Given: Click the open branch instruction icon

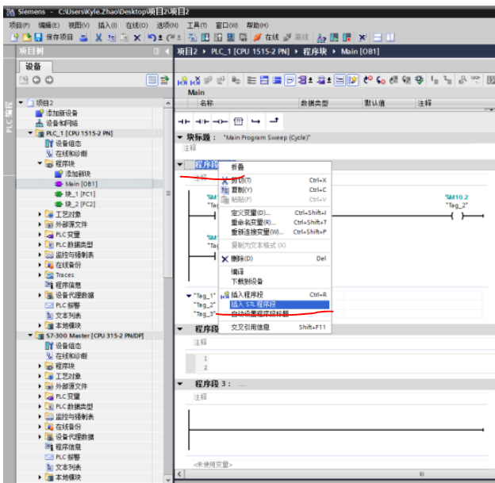Looking at the screenshot, I should pos(255,121).
